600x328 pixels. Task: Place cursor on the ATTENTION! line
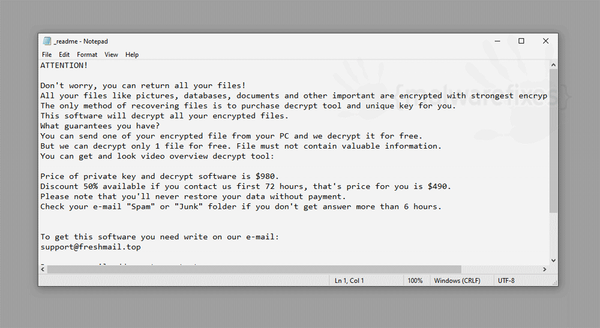64,65
